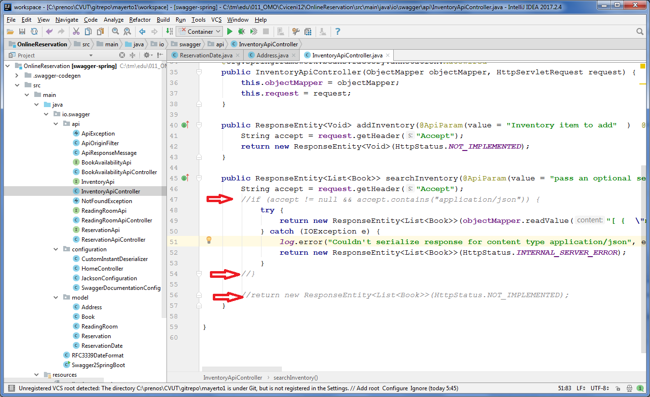
Task: Click the intention light bulb on line 51
Action: coord(209,240)
